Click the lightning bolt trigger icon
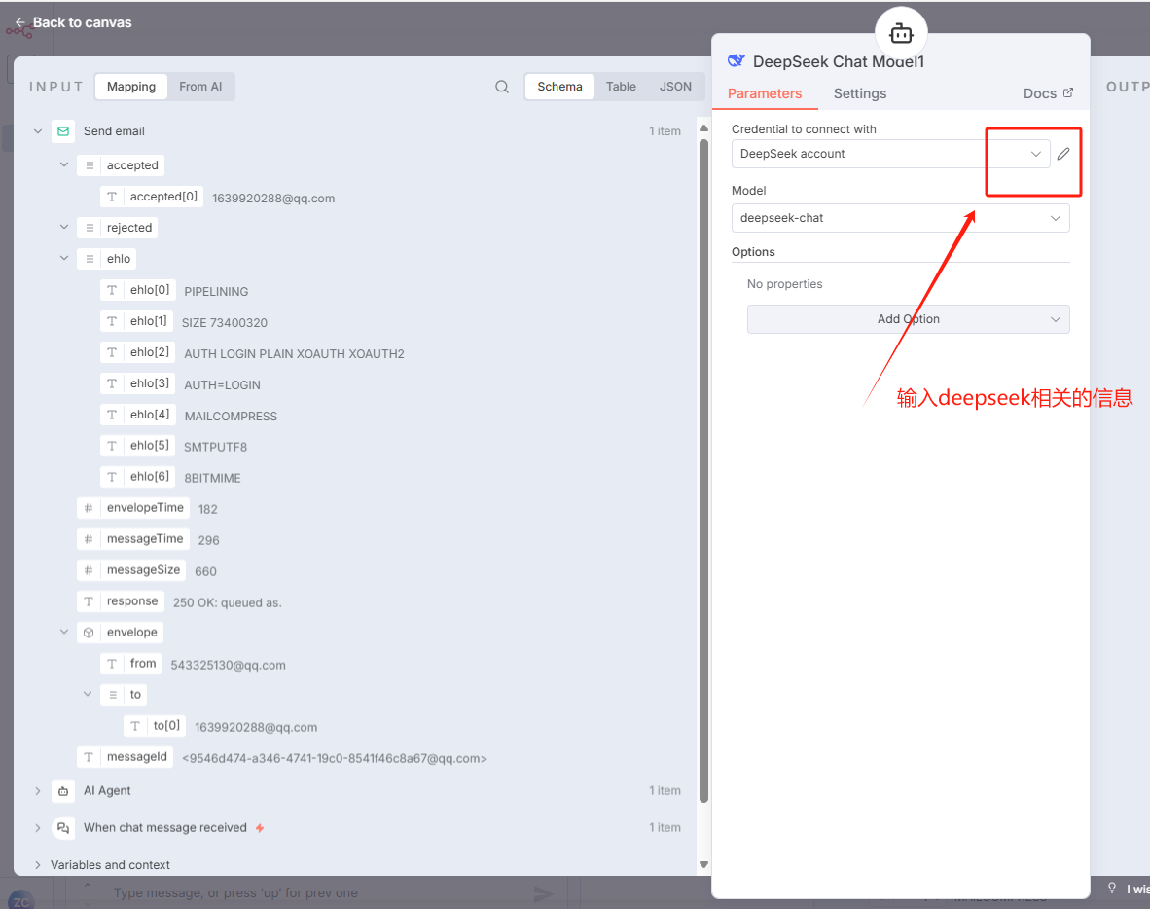Screen dimensions: 1150x909 (260, 827)
